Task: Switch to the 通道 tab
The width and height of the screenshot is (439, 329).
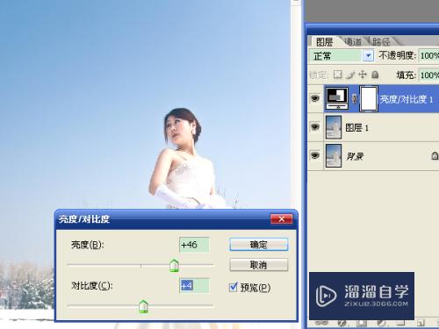Action: [x=354, y=42]
